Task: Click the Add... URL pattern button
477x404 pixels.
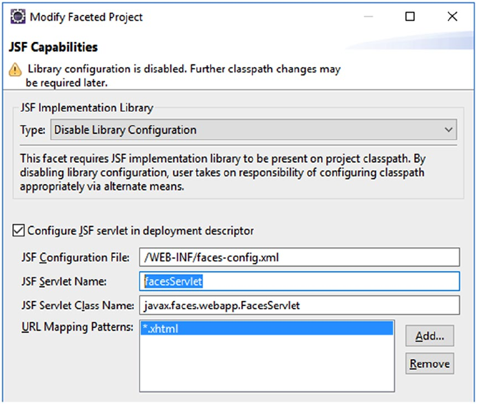Action: click(430, 336)
